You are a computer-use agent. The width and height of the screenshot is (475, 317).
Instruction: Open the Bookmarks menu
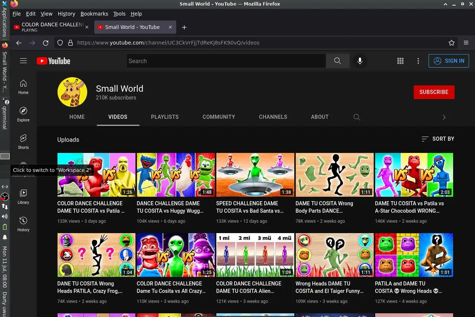pos(94,14)
